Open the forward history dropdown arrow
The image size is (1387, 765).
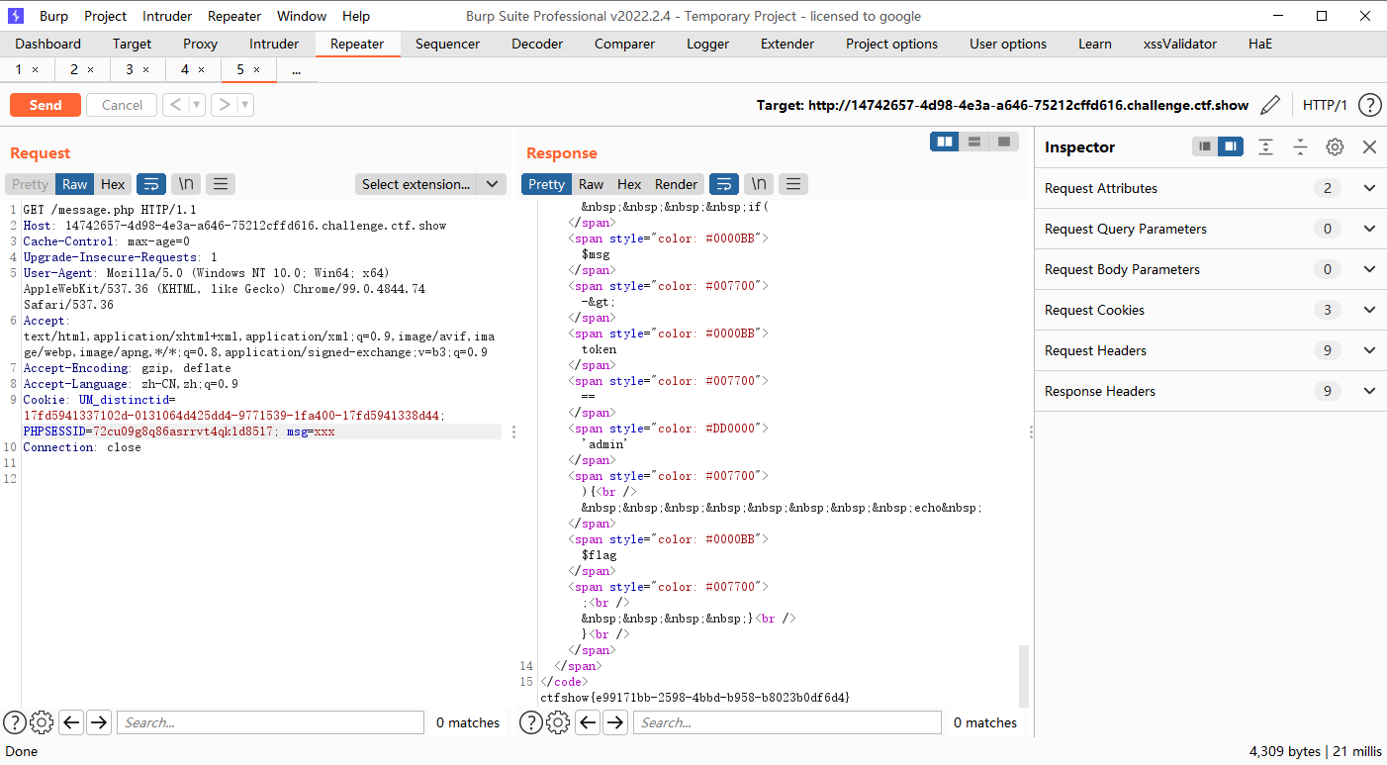(x=245, y=105)
